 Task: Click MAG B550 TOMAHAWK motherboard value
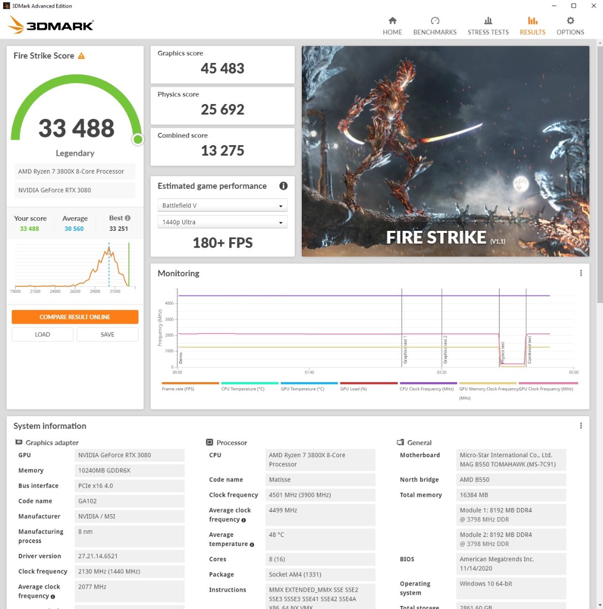click(x=511, y=460)
